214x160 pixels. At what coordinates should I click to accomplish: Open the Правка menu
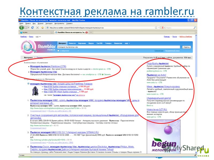click(x=28, y=23)
